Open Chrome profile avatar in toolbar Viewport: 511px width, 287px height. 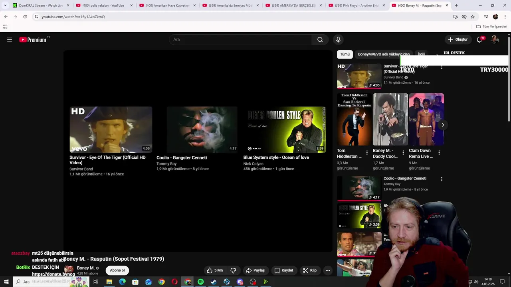coord(495,17)
